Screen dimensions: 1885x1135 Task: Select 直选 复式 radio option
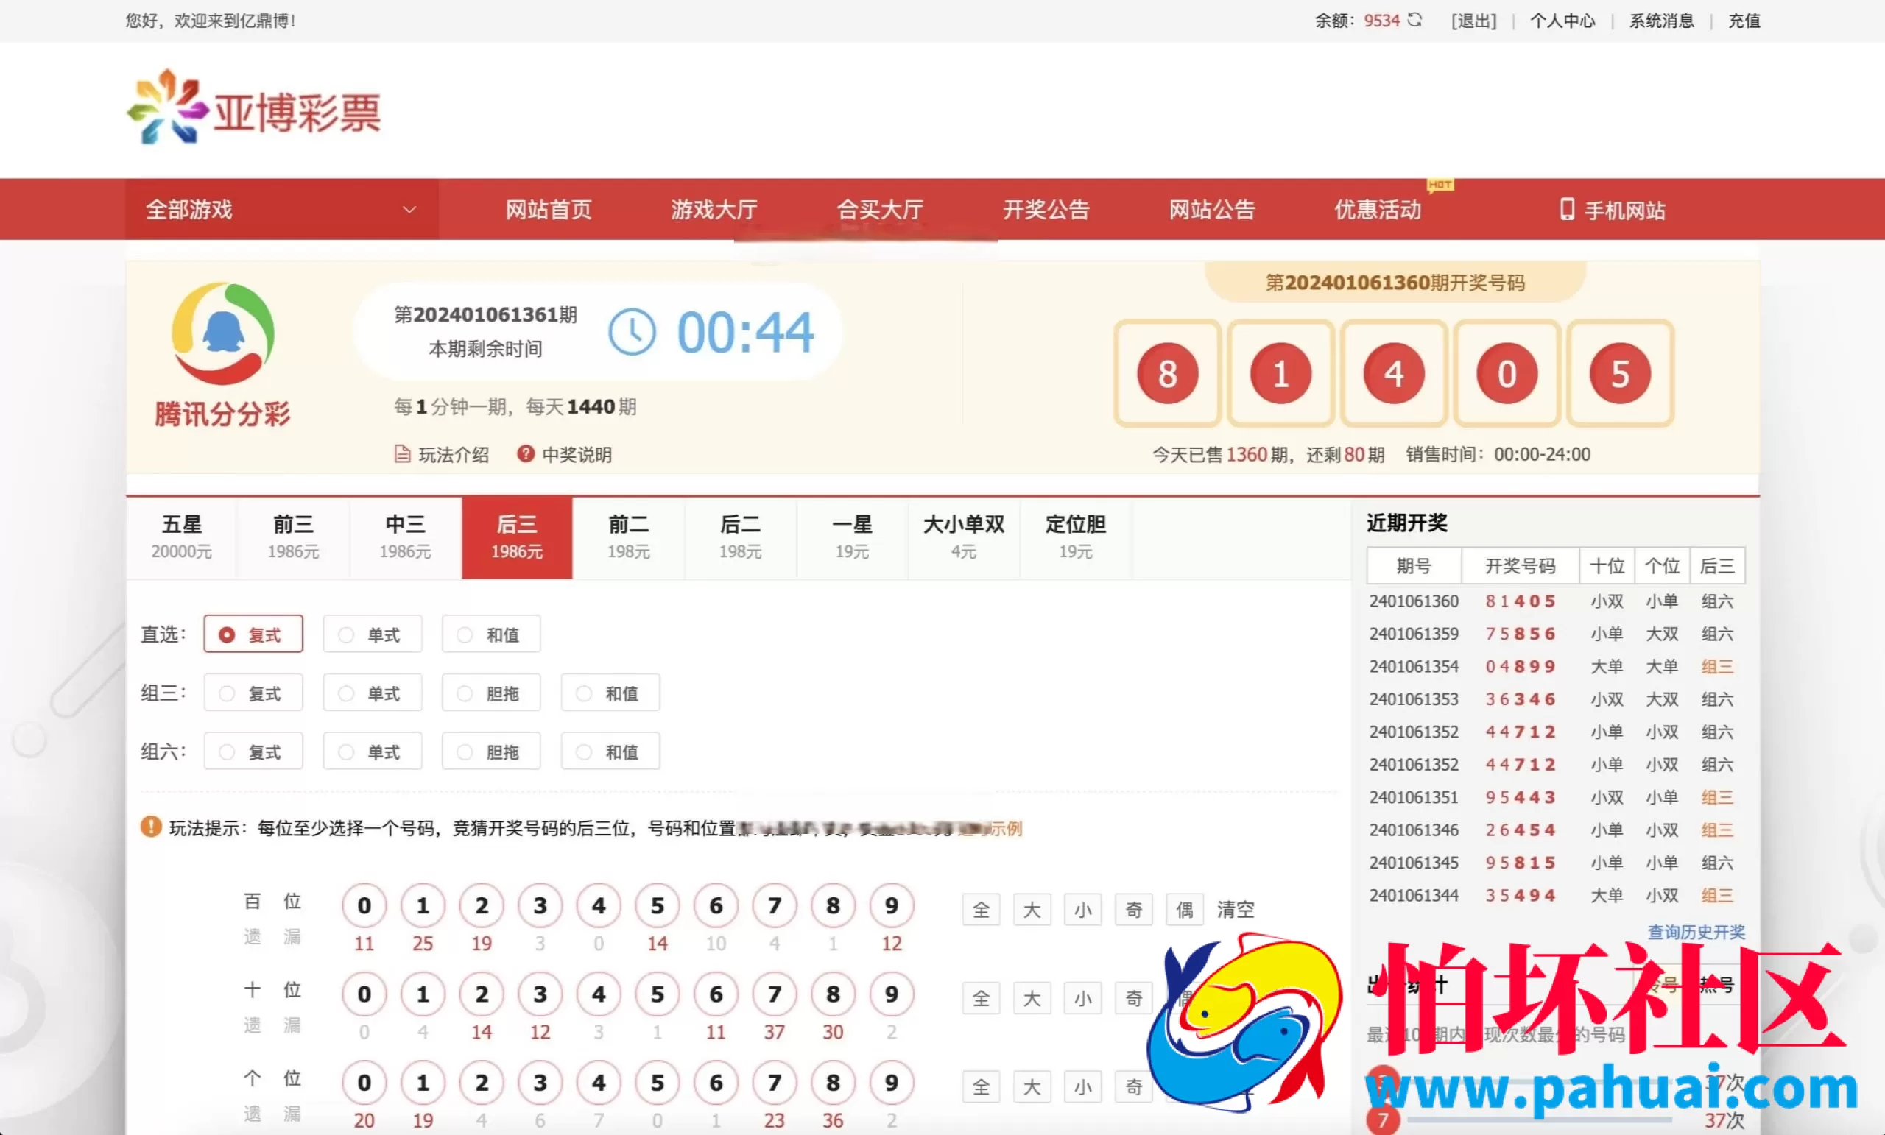pos(253,634)
